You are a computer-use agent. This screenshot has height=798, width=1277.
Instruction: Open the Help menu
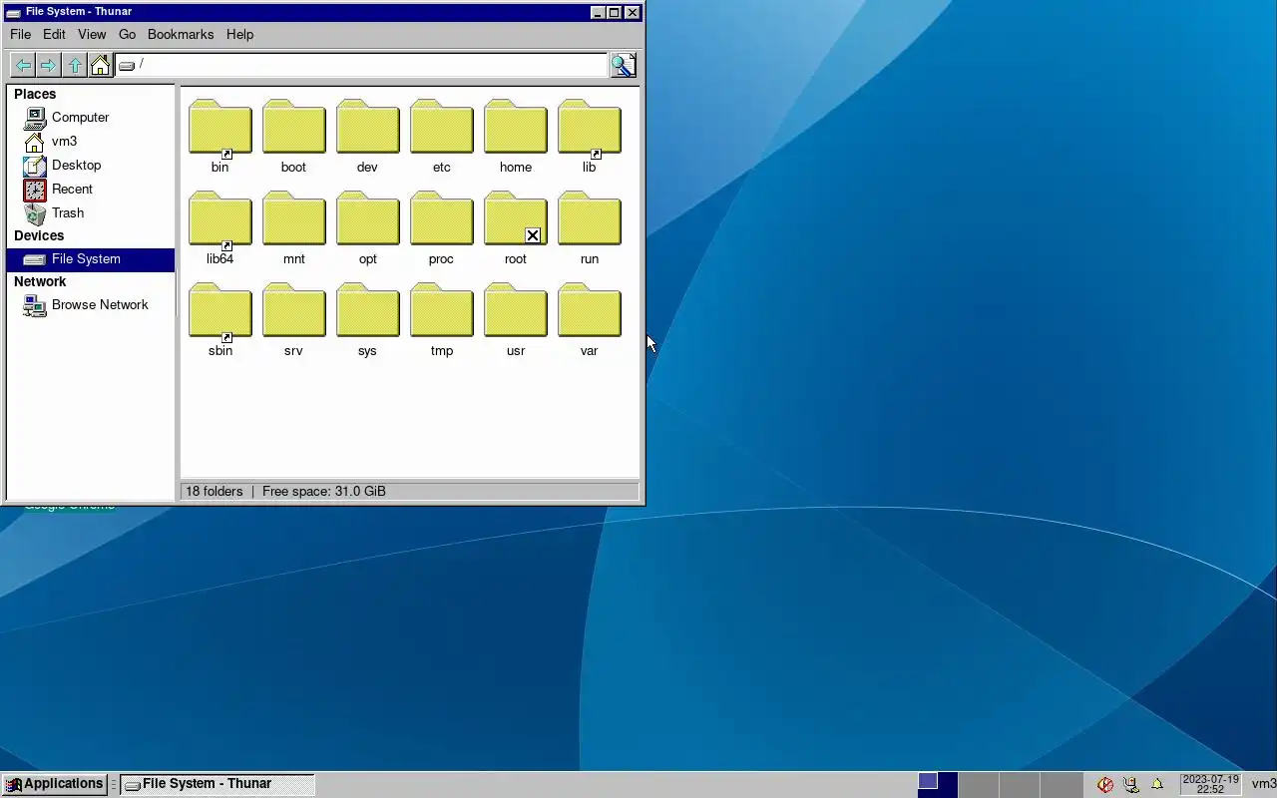pyautogui.click(x=239, y=34)
